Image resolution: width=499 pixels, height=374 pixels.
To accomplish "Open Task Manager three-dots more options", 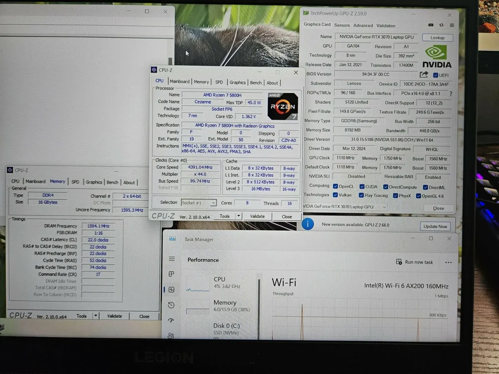I will point(448,262).
